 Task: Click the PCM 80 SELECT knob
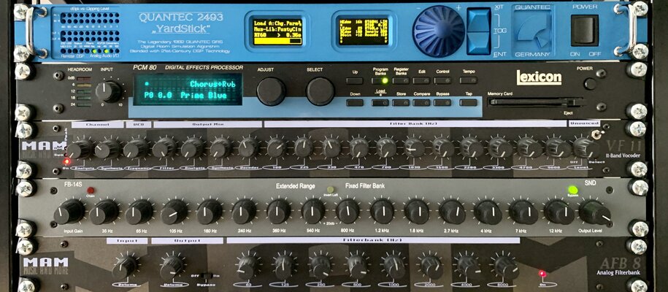point(320,91)
